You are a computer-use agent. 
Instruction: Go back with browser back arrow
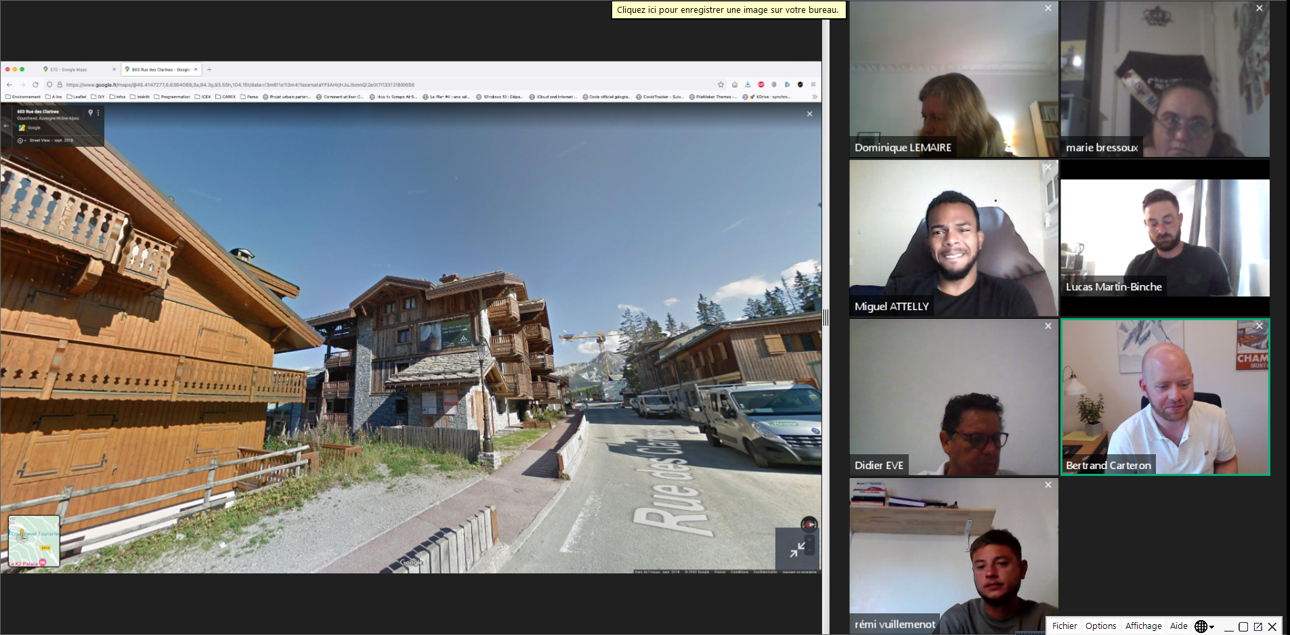pos(9,85)
